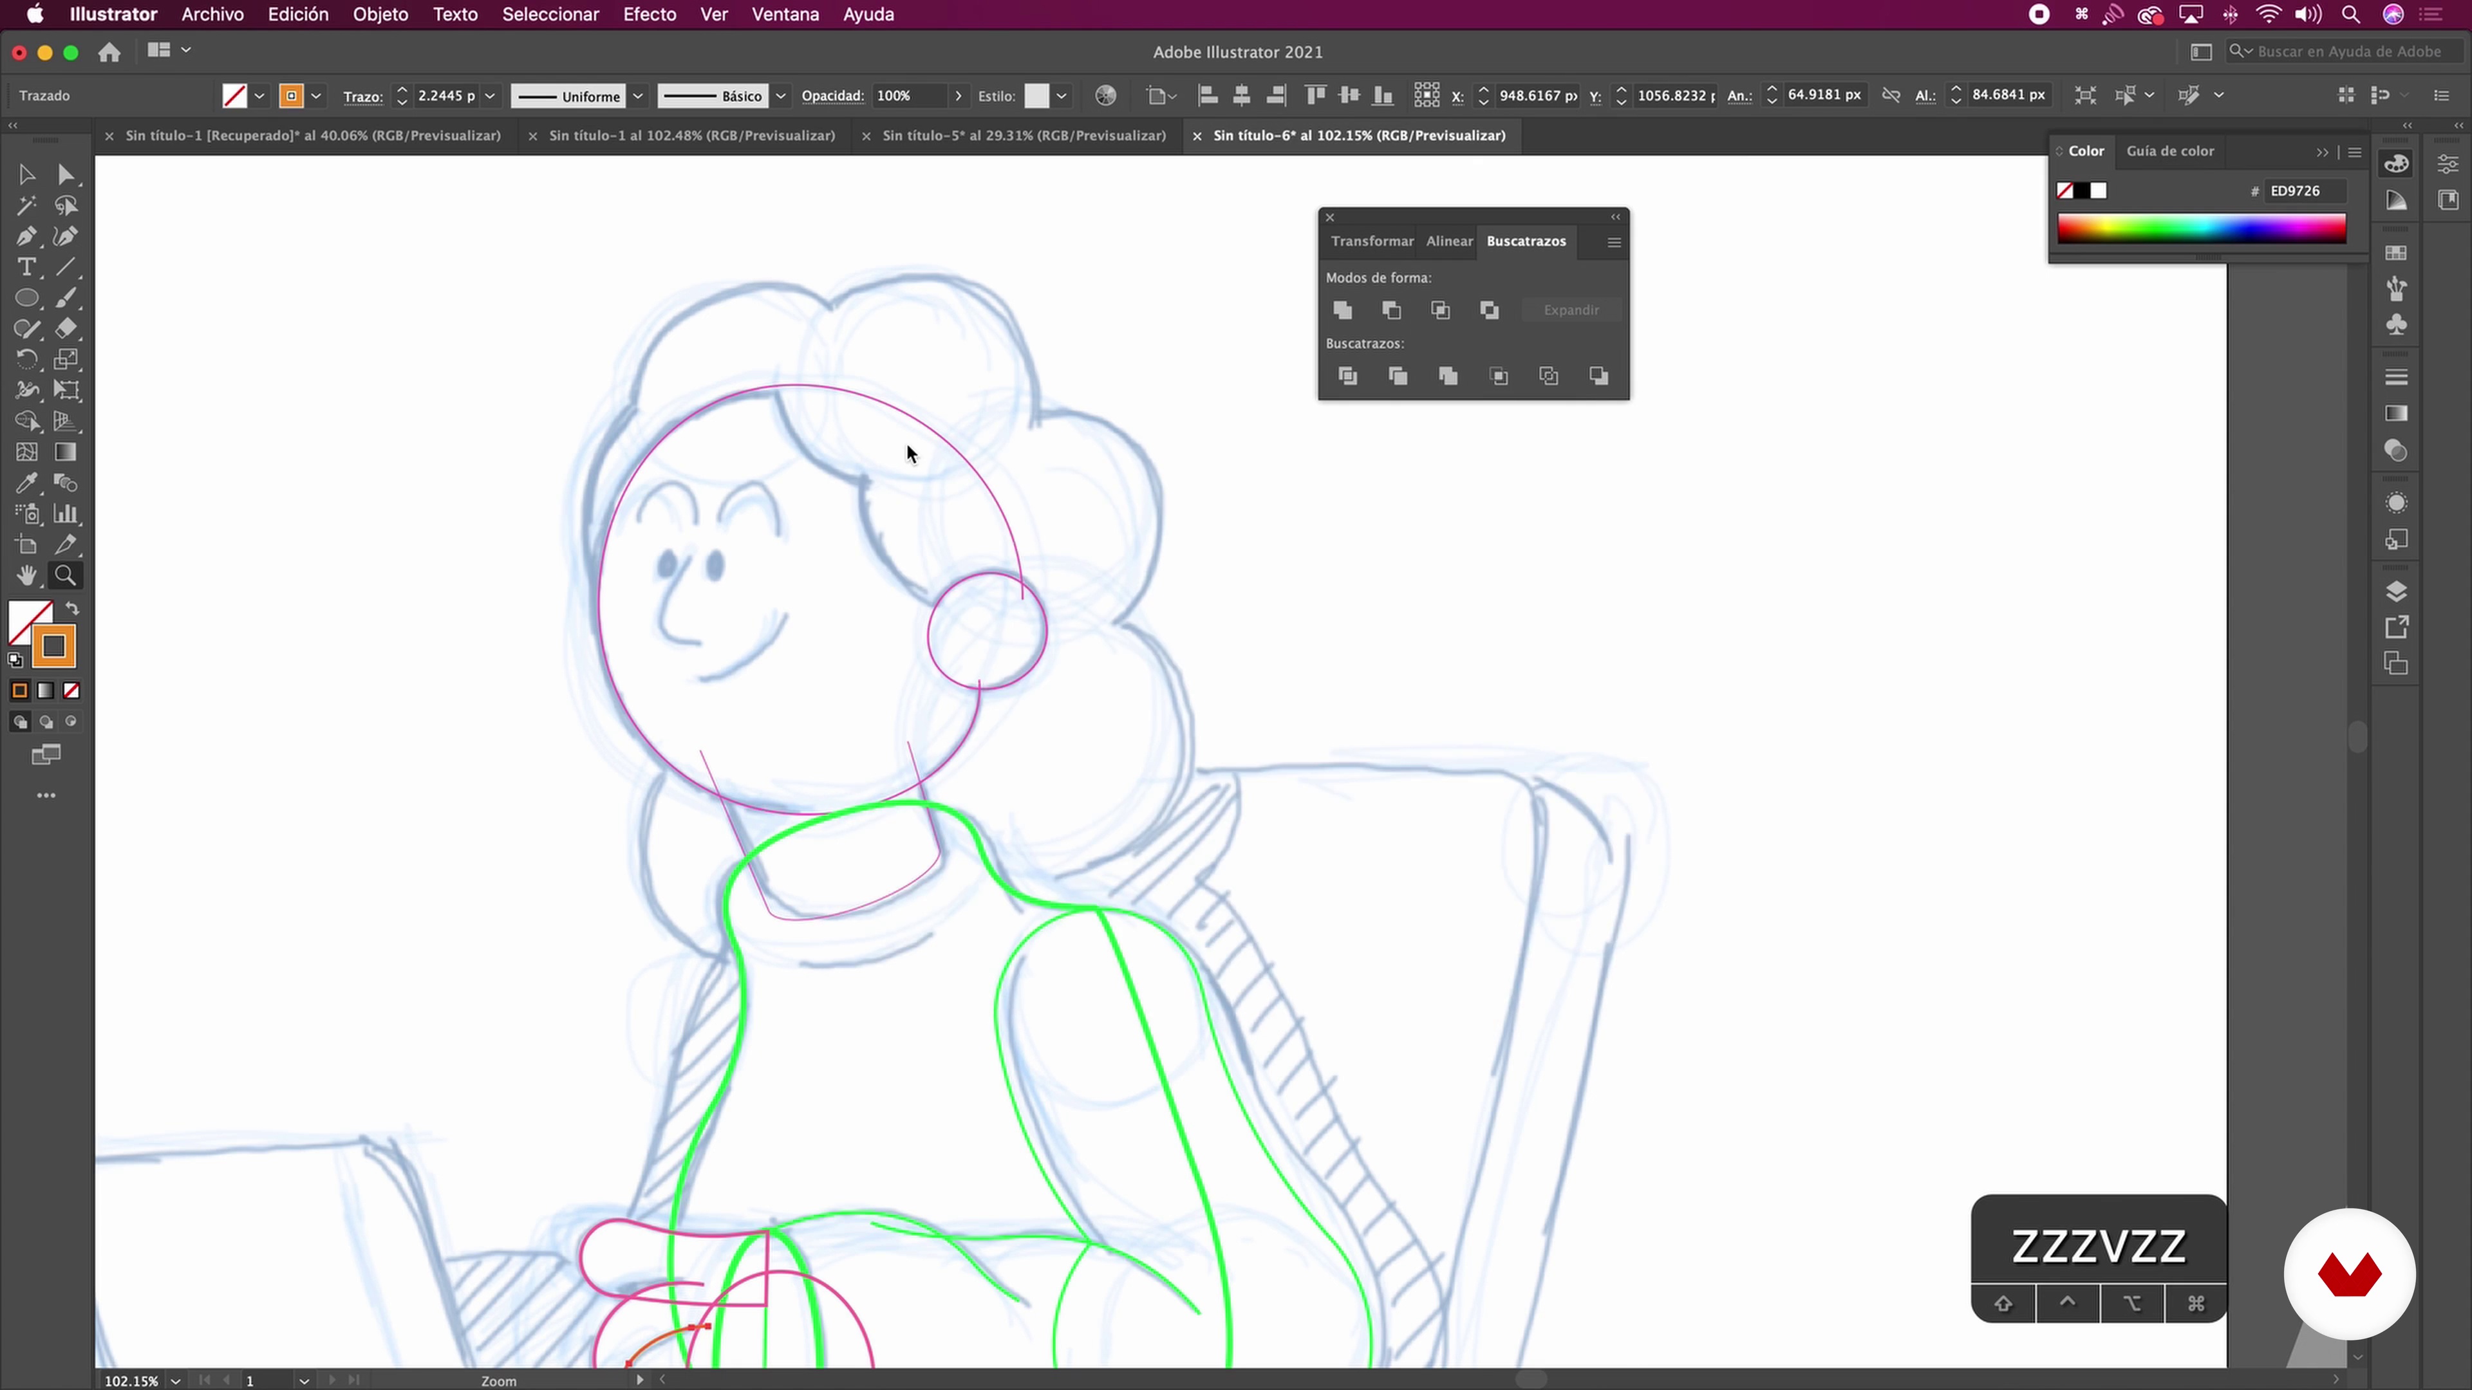Click the Home button

(x=109, y=51)
